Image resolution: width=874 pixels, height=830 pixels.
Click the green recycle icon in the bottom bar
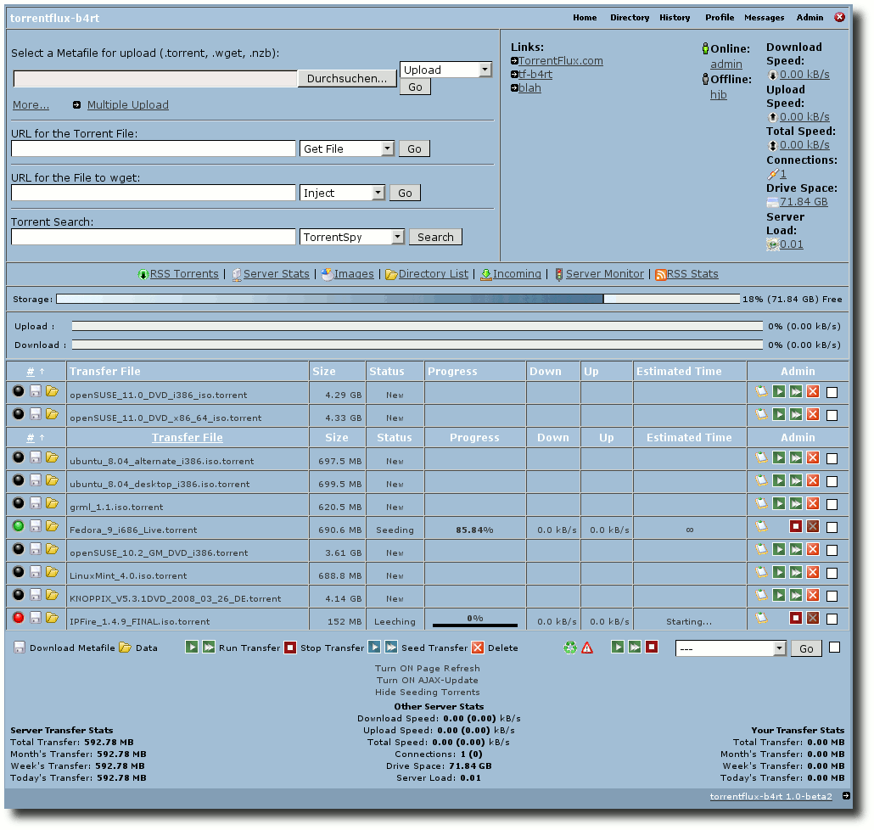[569, 648]
